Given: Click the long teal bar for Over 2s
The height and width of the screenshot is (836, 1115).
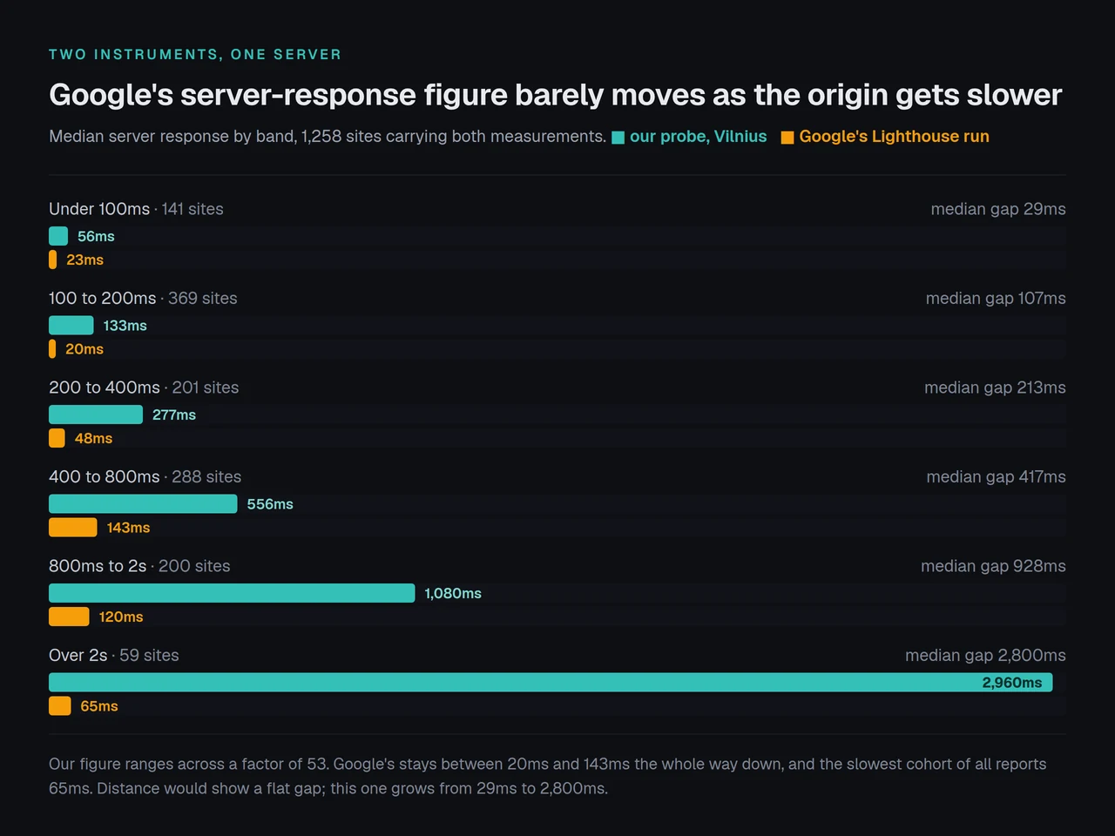Looking at the screenshot, I should (551, 682).
